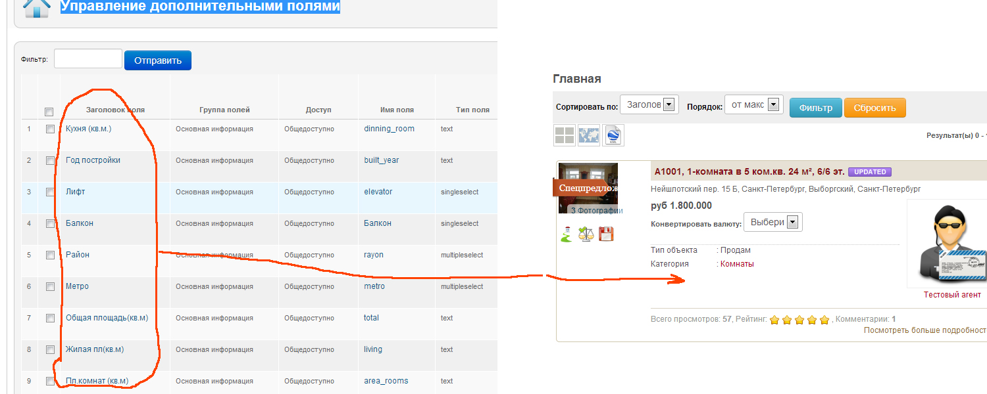Expand the Порядок order dropdown
Screen dimensions: 987x394
point(753,104)
